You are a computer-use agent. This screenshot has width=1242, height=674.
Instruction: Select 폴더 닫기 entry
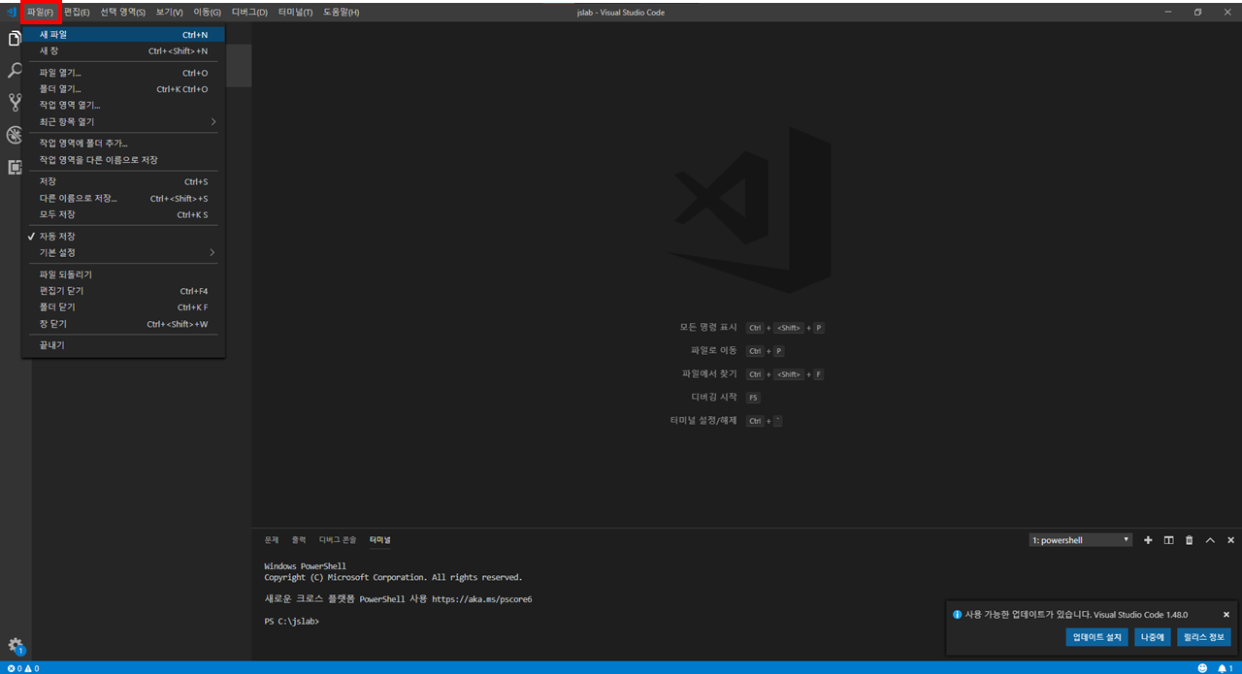[123, 307]
